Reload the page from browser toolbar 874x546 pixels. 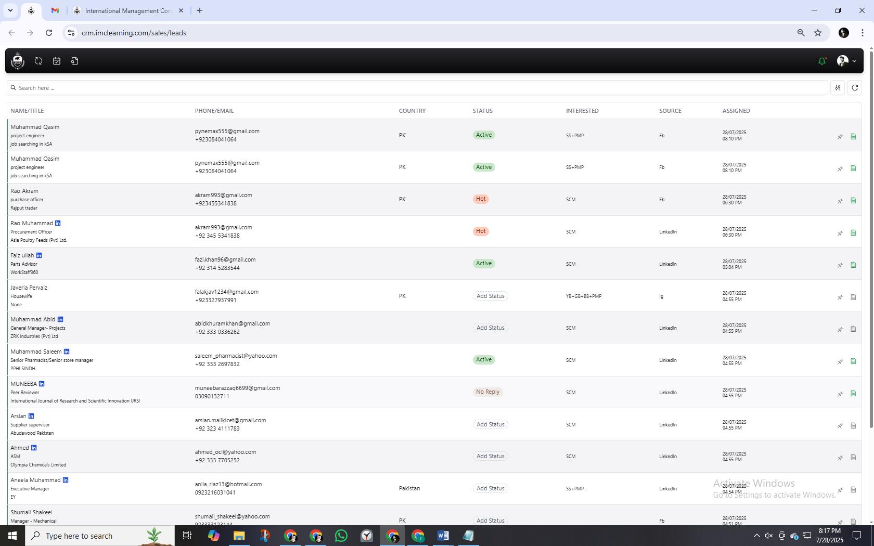[49, 33]
